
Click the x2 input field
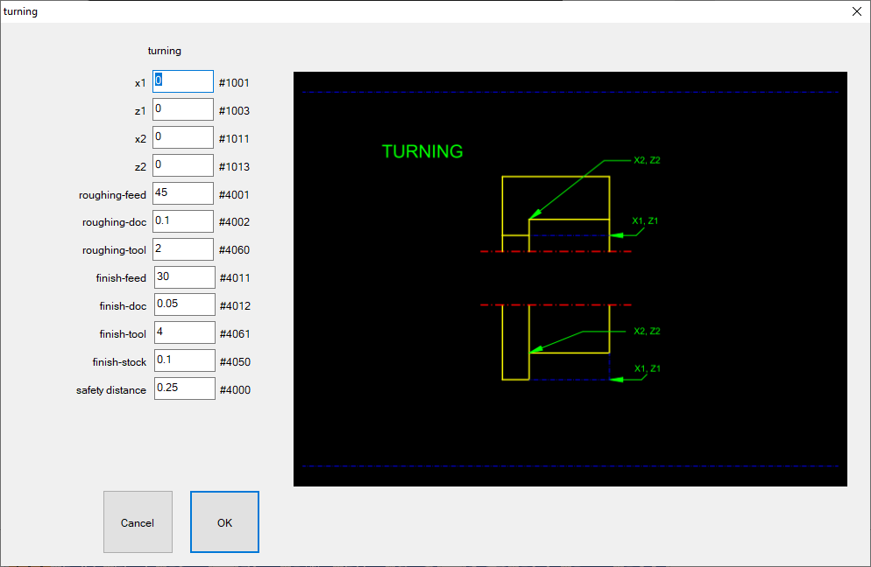[x=183, y=137]
